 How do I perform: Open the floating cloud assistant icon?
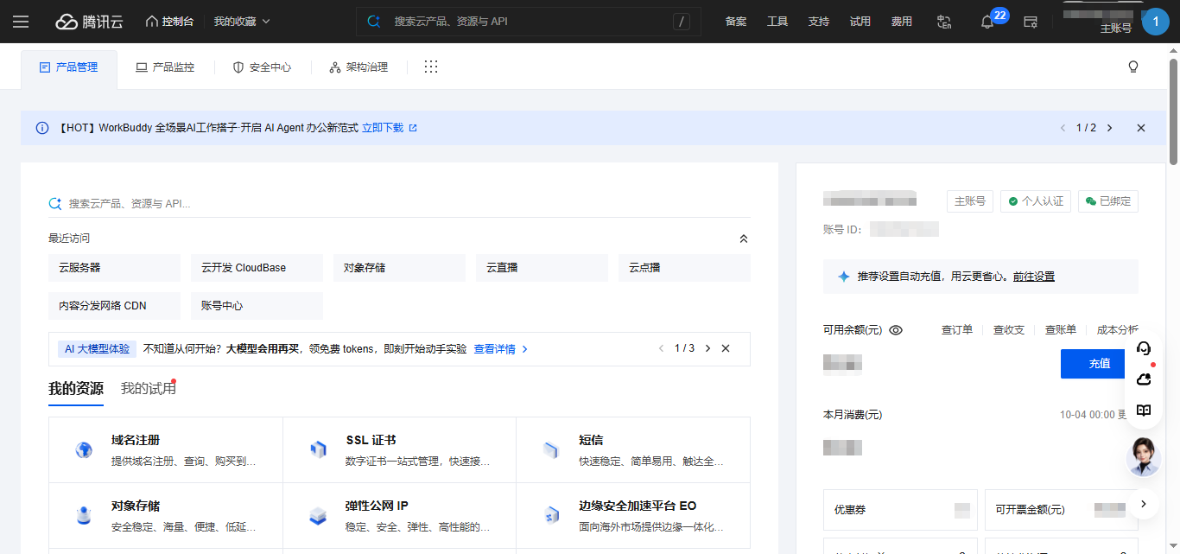[x=1144, y=379]
